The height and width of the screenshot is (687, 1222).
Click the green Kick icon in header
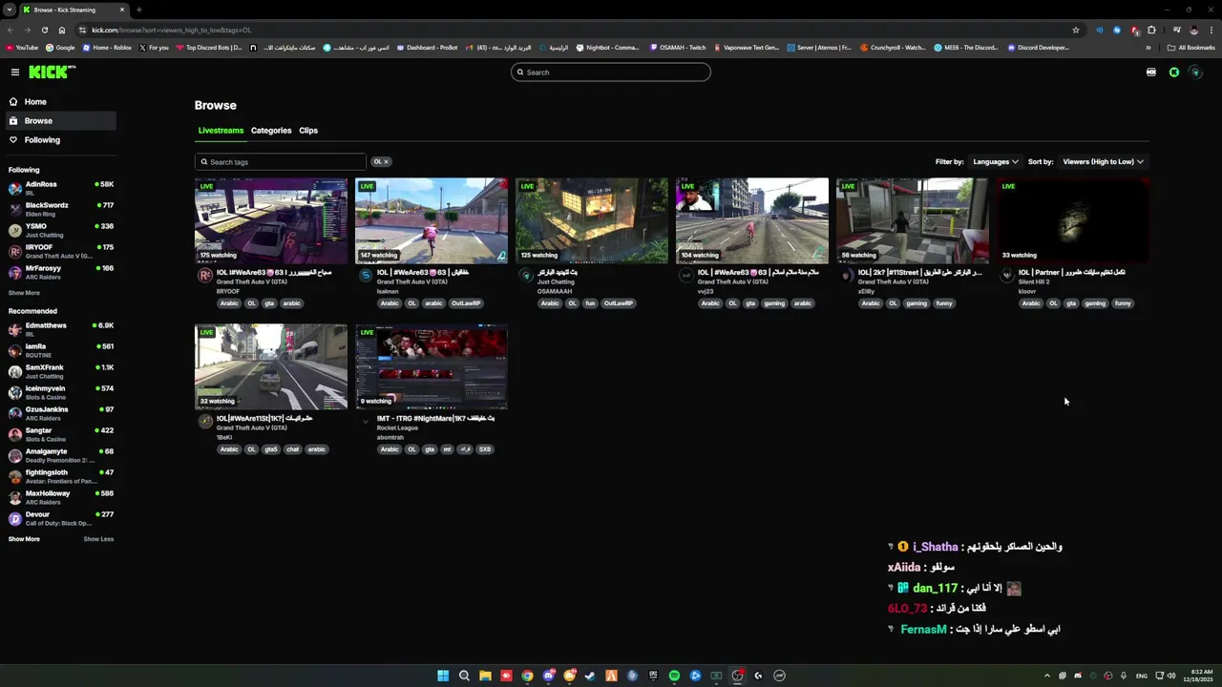1174,73
